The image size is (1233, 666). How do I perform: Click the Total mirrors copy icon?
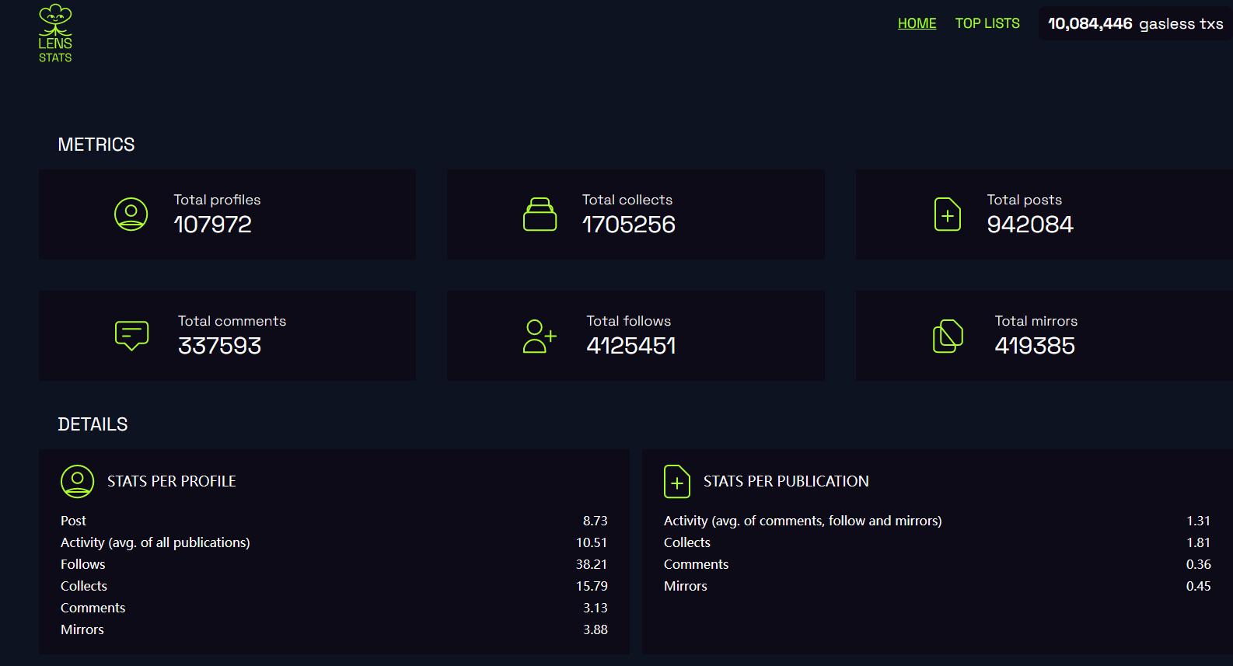(948, 336)
